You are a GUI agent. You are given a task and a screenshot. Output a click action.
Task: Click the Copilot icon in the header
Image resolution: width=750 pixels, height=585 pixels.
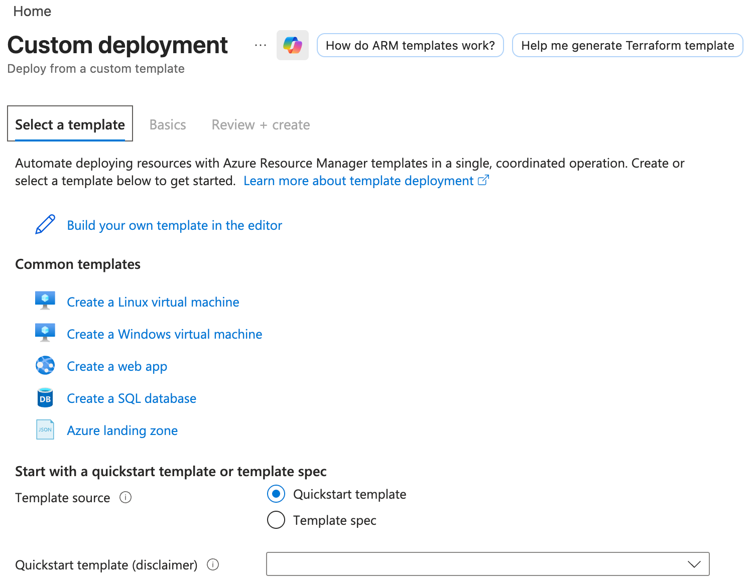292,45
